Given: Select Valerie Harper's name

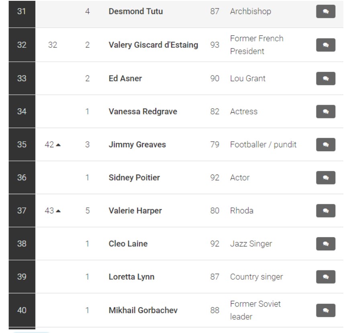Looking at the screenshot, I should tap(135, 211).
